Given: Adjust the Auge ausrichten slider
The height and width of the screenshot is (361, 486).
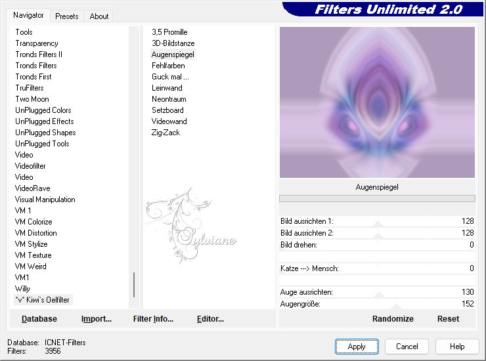Looking at the screenshot, I should (x=377, y=292).
